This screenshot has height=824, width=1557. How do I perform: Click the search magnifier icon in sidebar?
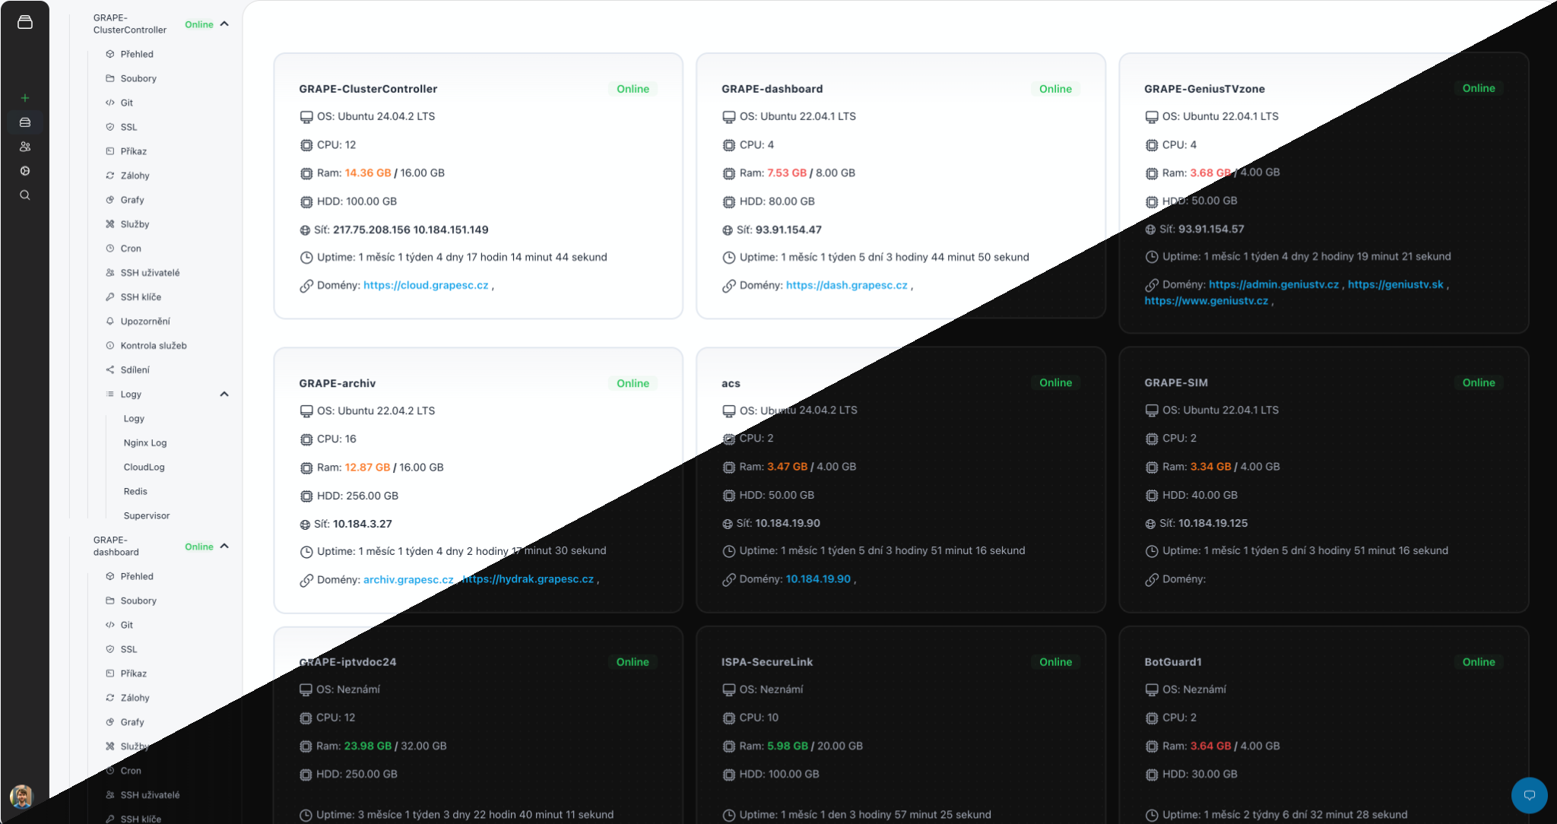[x=25, y=195]
